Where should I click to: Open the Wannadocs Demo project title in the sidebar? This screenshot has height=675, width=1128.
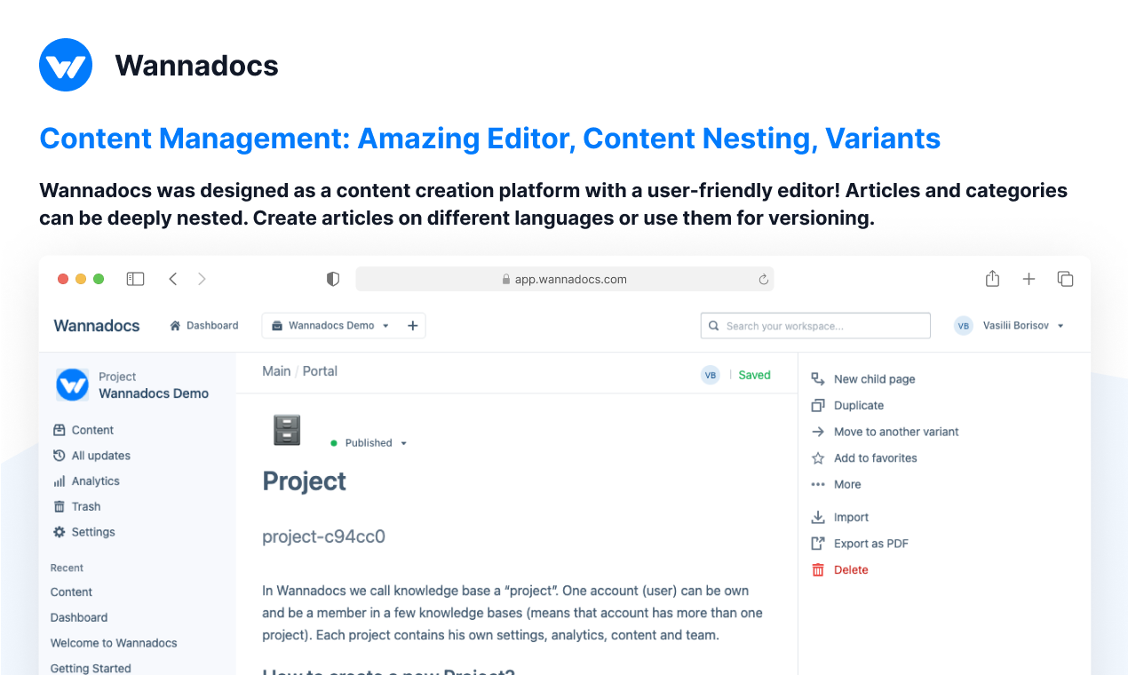154,393
